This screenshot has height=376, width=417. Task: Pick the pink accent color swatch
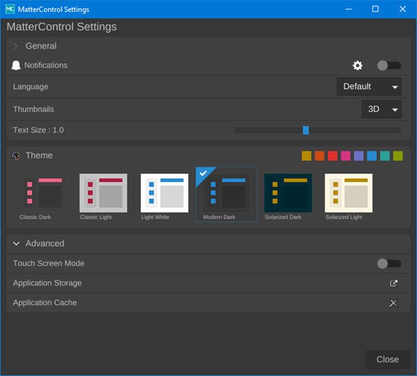(x=345, y=156)
